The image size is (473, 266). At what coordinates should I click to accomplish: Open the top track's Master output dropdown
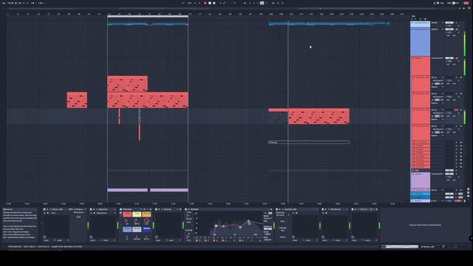(437, 23)
